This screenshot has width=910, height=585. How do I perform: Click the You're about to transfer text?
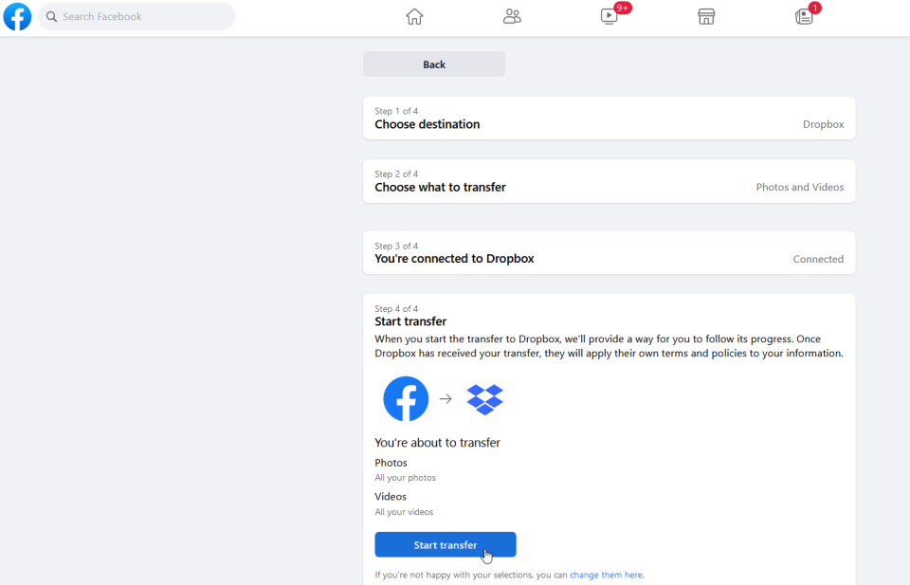pos(437,443)
